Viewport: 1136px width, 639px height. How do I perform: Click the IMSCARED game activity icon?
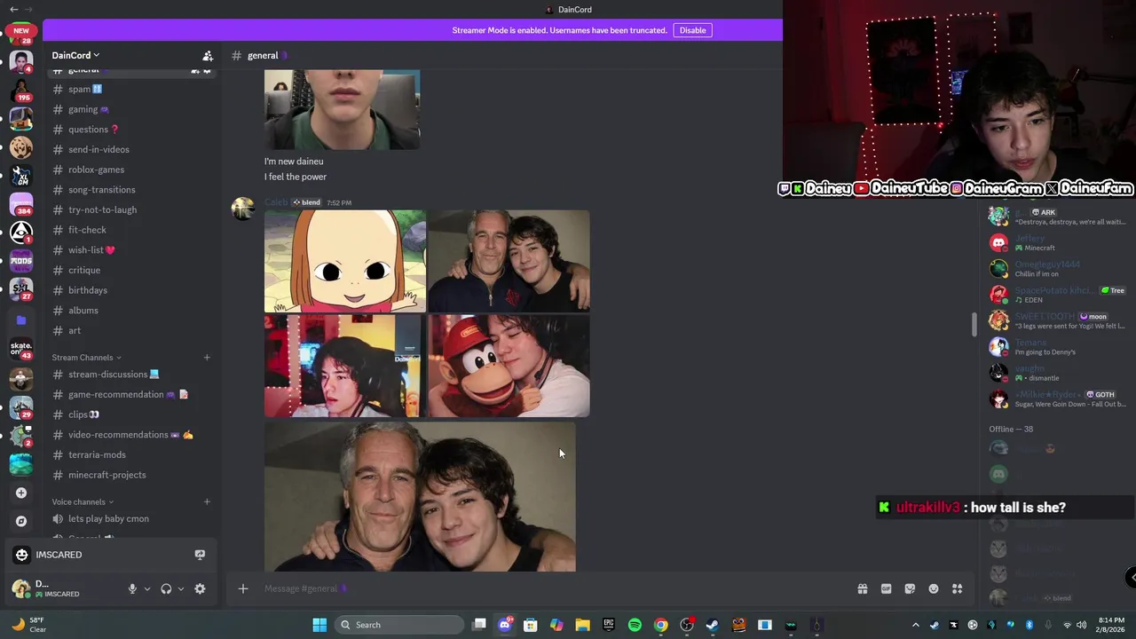coord(21,555)
